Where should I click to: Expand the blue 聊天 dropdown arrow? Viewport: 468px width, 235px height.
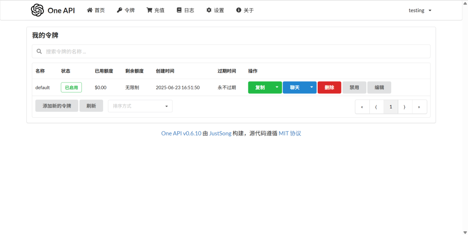(312, 87)
